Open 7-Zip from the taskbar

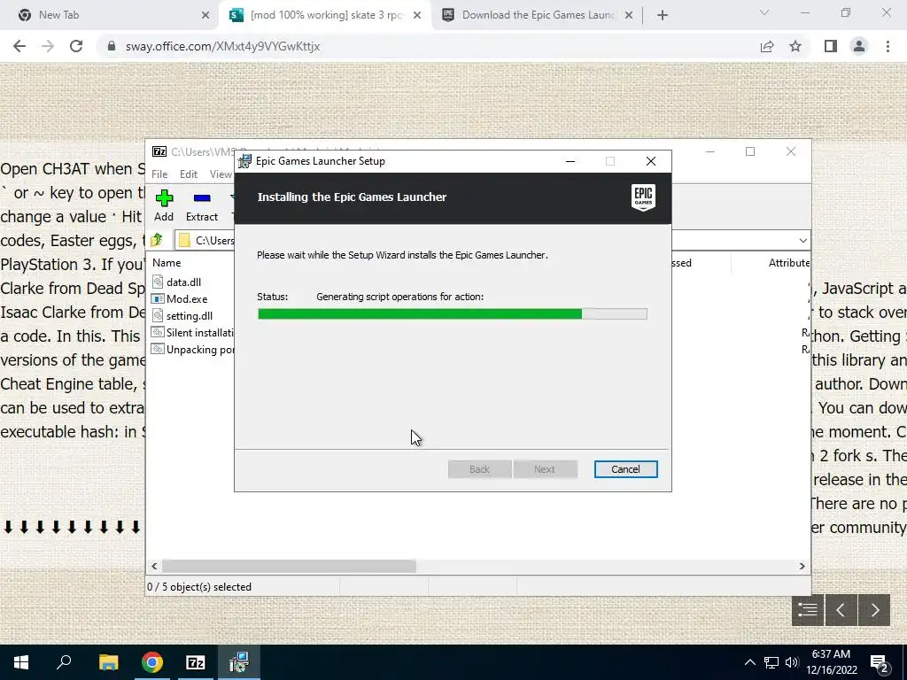[x=196, y=662]
